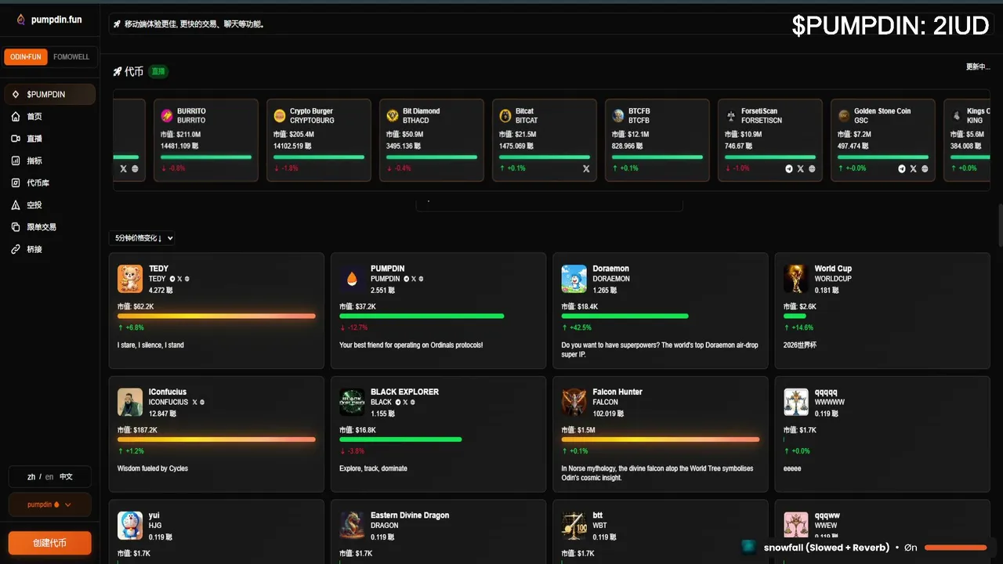Image resolution: width=1003 pixels, height=564 pixels.
Task: Click the 'Wisdom fueled by Cycles' description
Action: click(153, 468)
